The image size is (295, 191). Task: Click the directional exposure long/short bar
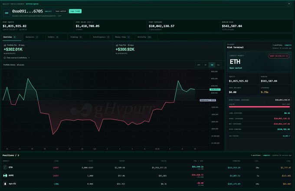pos(259,107)
